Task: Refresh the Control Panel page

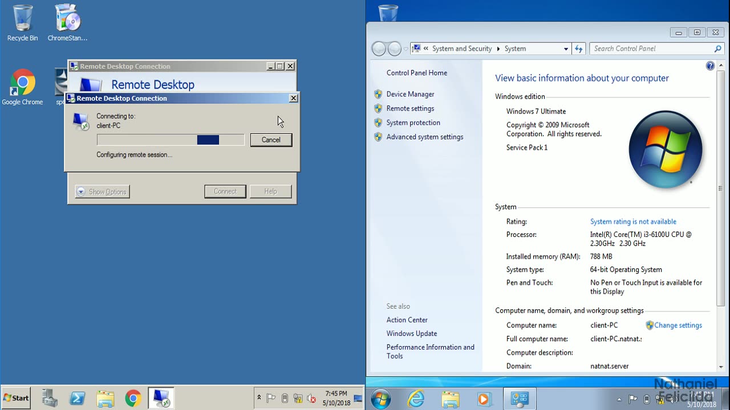Action: click(x=579, y=49)
